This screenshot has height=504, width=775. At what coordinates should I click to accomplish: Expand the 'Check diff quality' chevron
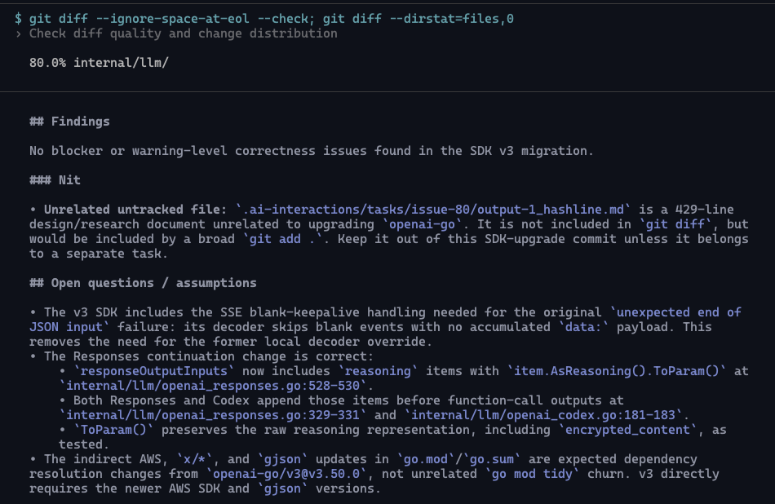point(18,33)
